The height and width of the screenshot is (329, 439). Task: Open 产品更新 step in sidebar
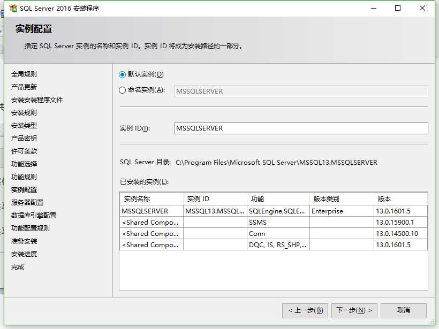24,87
